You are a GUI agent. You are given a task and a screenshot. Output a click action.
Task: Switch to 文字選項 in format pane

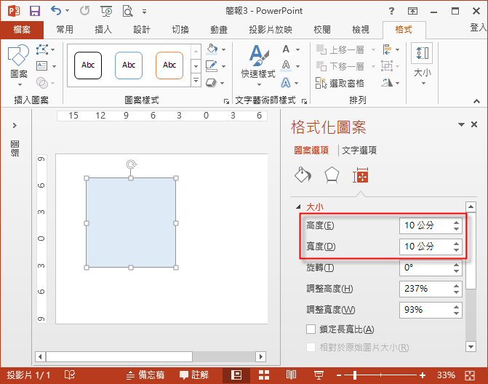(359, 151)
